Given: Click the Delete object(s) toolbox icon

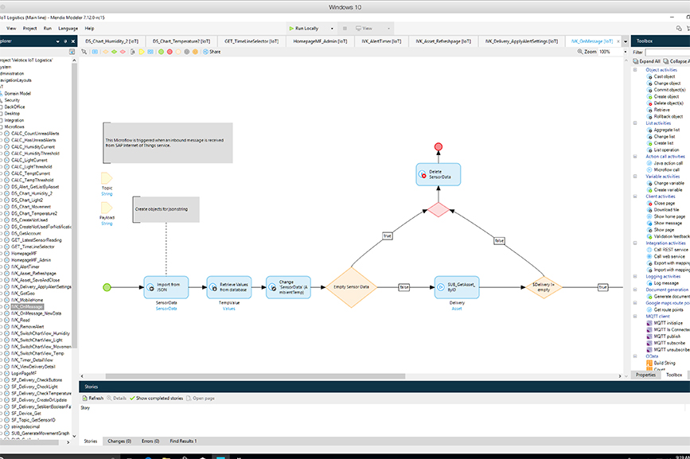Looking at the screenshot, I should point(649,103).
